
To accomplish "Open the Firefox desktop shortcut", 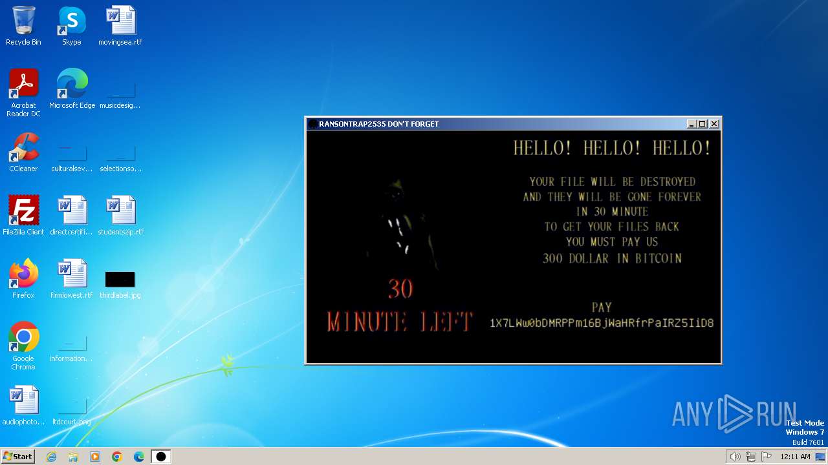I will (x=23, y=279).
